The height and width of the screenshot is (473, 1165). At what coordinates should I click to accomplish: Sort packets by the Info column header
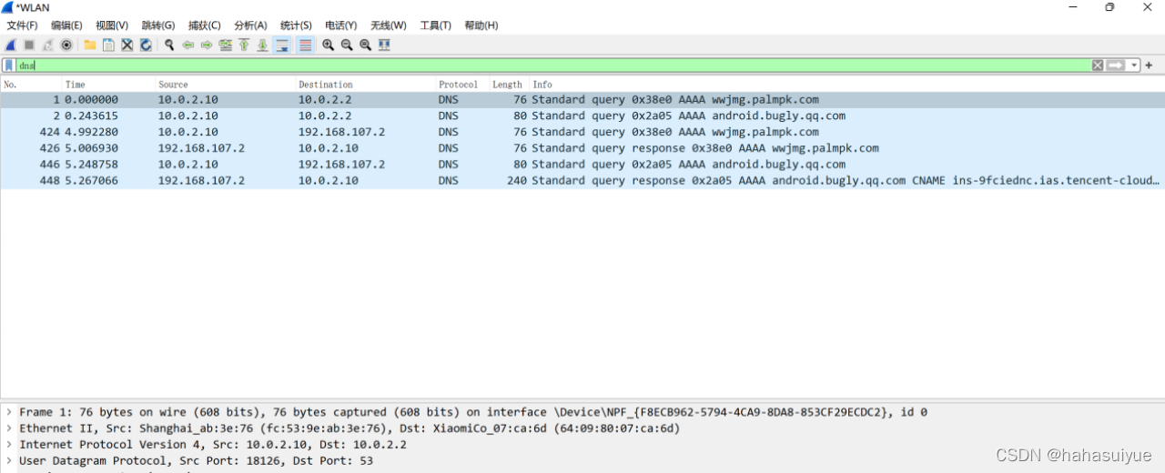(x=846, y=85)
